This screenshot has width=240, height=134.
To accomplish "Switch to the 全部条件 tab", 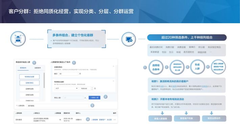I will click(x=38, y=68).
